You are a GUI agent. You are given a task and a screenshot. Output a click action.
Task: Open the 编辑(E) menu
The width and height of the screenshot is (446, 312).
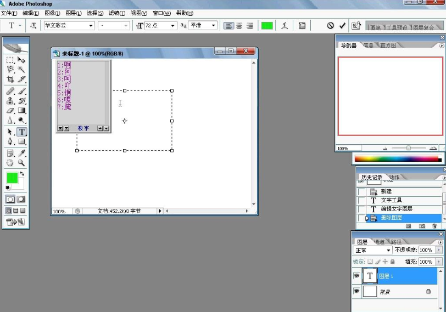[x=31, y=13]
